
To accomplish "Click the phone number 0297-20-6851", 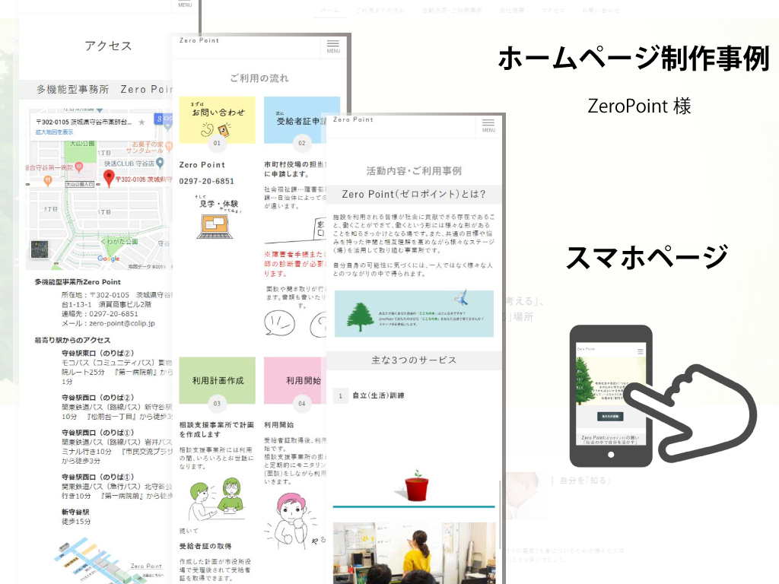I will (x=207, y=181).
